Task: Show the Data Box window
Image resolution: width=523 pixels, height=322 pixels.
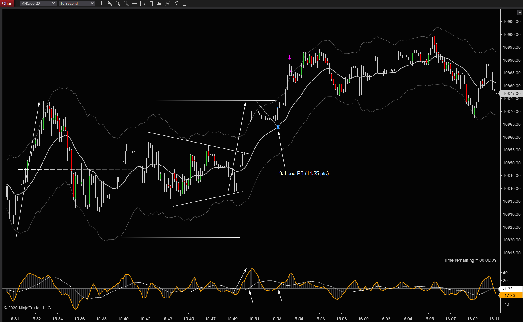Action: tap(142, 4)
